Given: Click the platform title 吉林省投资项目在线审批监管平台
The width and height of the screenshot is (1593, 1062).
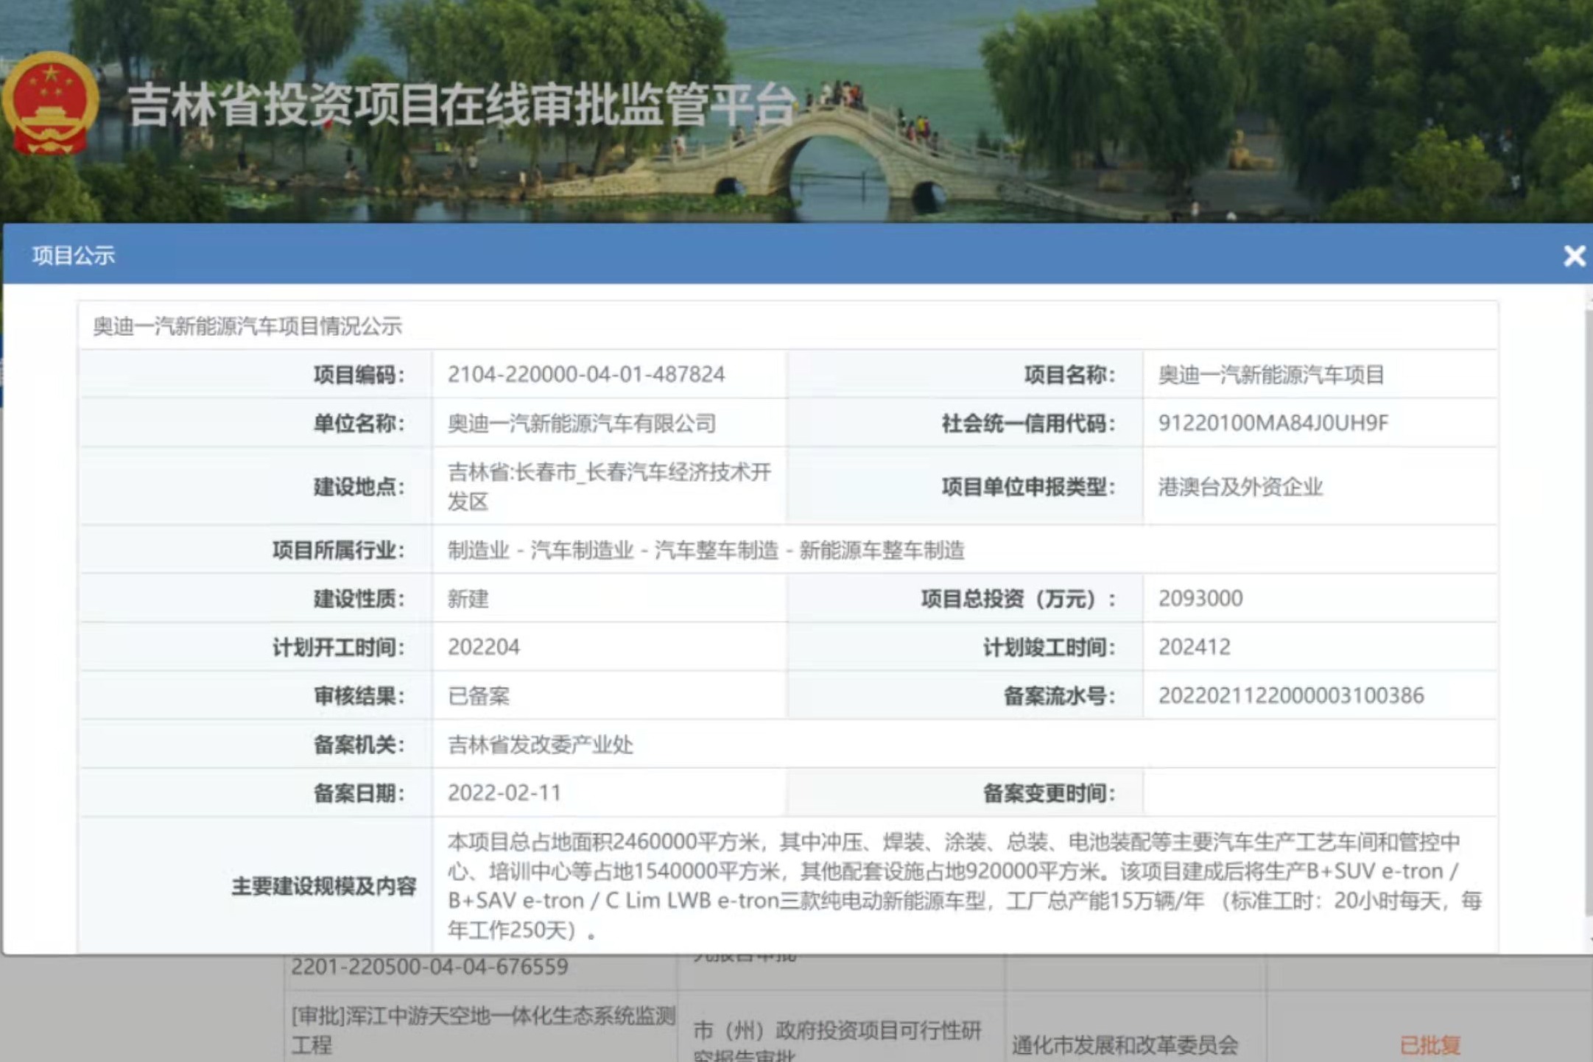Looking at the screenshot, I should pyautogui.click(x=462, y=105).
